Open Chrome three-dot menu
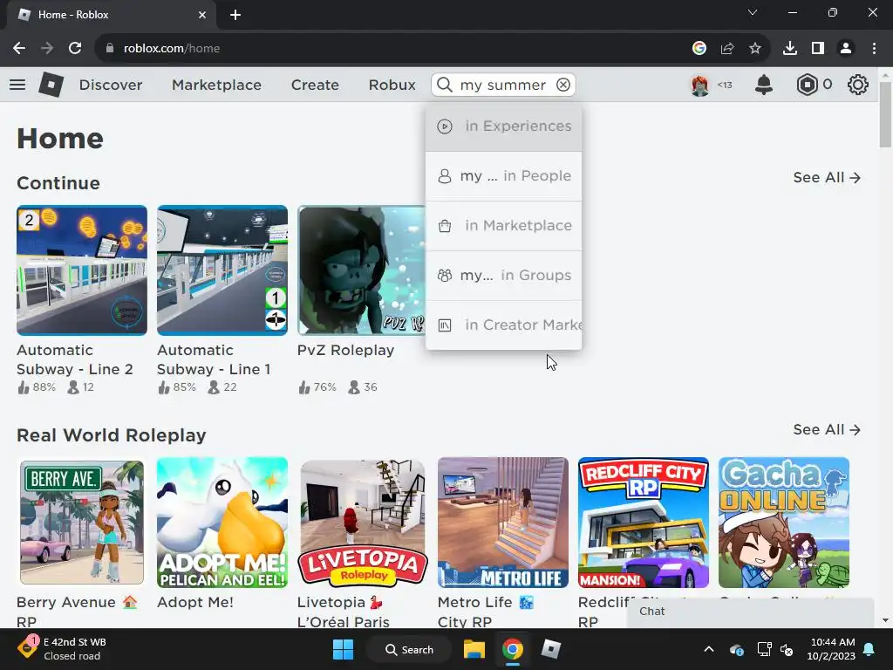The height and width of the screenshot is (670, 893). pos(874,49)
